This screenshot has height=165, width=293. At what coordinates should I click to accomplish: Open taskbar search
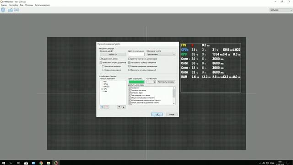click(11, 163)
